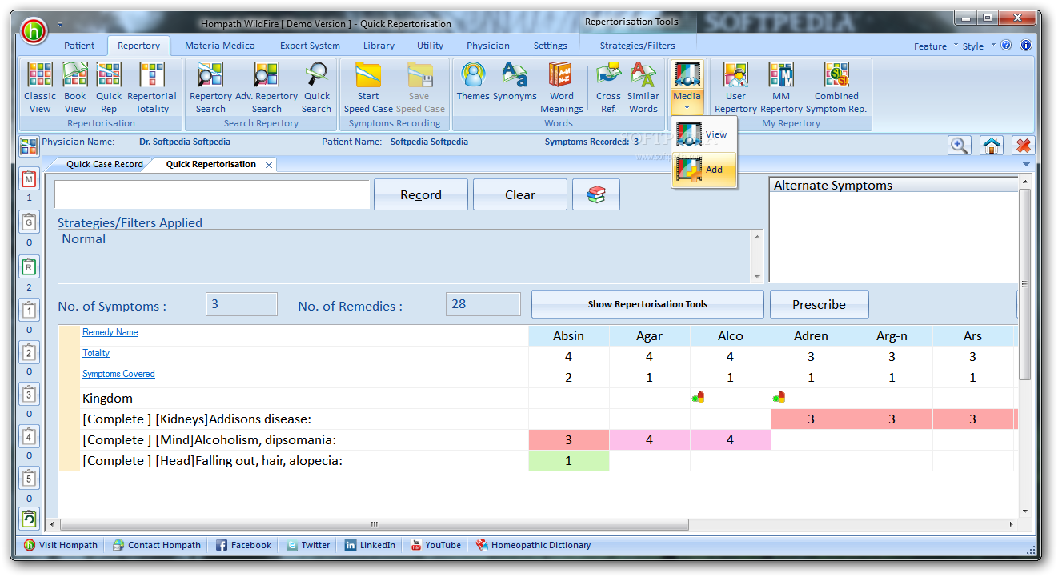Open the Expert System tab
1058x577 pixels.
click(x=310, y=46)
